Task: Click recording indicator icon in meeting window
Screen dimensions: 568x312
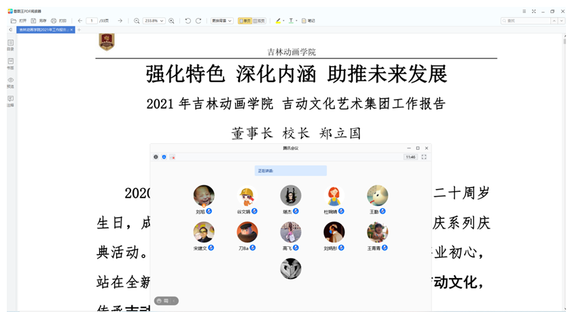Action: click(x=173, y=157)
